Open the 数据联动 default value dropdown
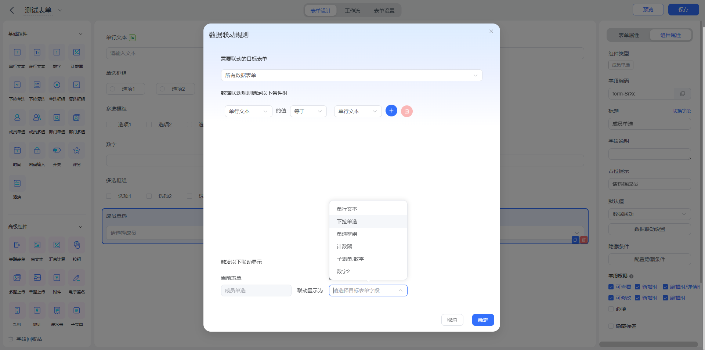This screenshot has width=705, height=350. (x=650, y=214)
